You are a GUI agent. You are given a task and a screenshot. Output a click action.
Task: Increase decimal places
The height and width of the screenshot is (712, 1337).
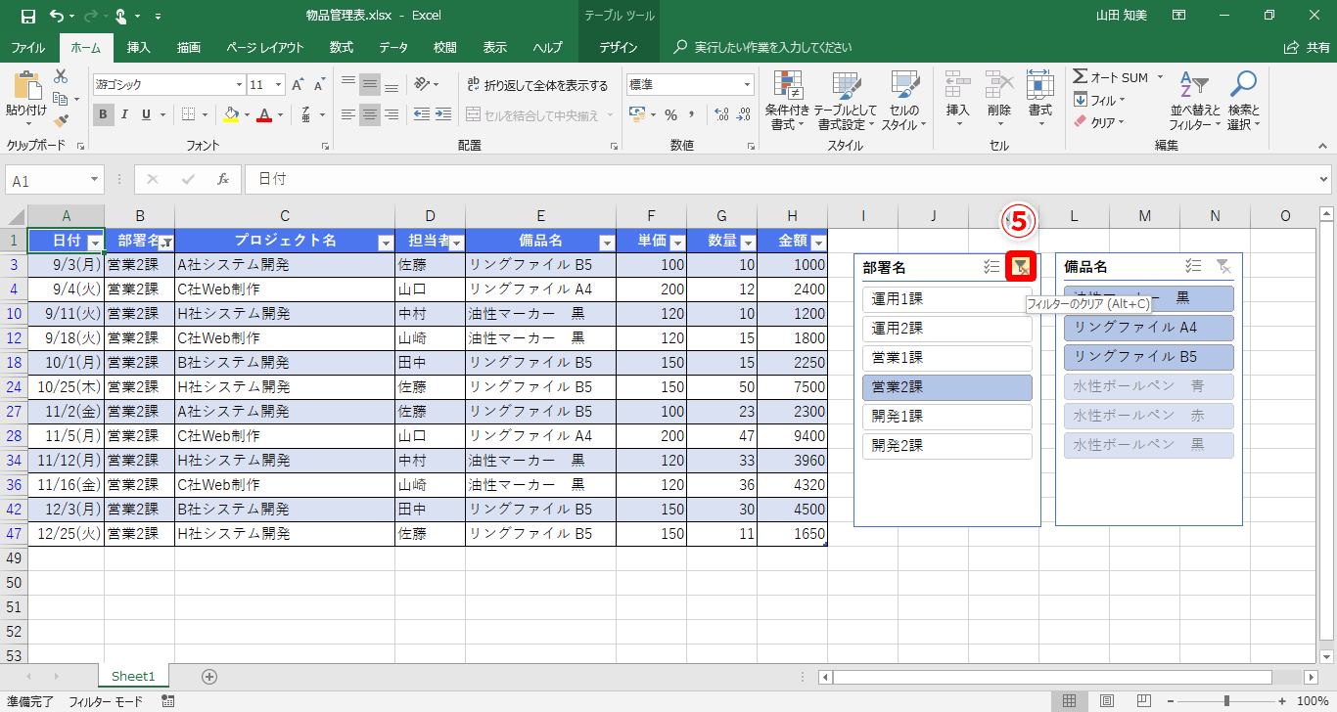click(721, 114)
